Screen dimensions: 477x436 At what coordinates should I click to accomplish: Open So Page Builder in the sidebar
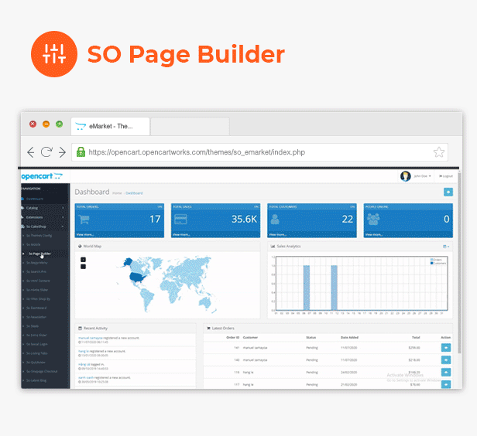click(39, 254)
